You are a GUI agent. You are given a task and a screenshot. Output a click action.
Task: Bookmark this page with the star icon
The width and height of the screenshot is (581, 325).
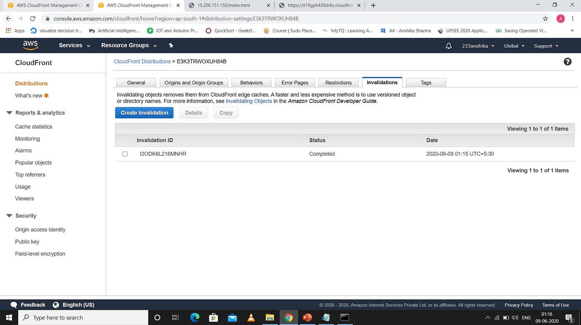click(x=545, y=19)
